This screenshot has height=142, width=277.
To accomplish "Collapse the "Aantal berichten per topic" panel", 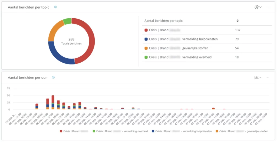I will (x=268, y=7).
